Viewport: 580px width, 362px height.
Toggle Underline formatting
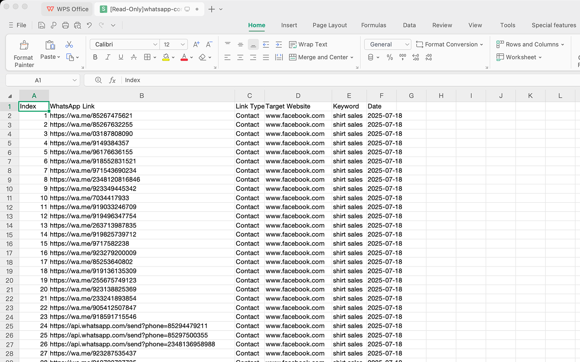(x=121, y=57)
